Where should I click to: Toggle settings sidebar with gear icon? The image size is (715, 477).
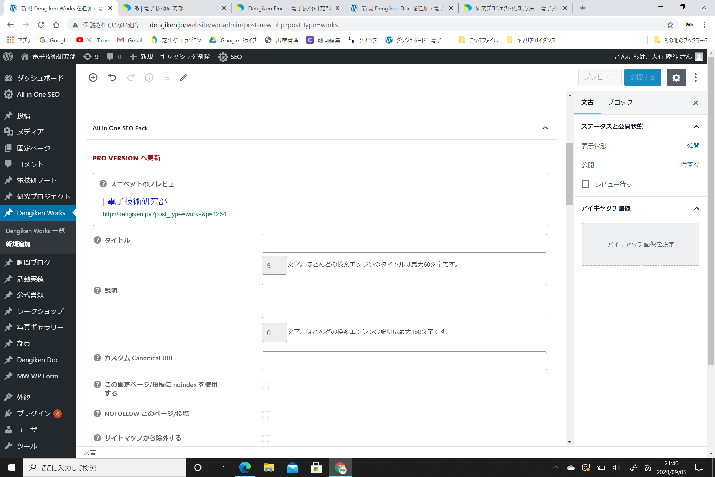click(x=676, y=77)
